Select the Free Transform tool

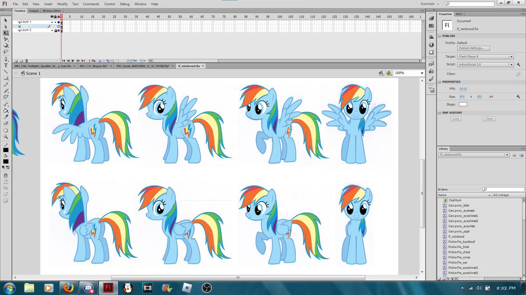[6, 33]
